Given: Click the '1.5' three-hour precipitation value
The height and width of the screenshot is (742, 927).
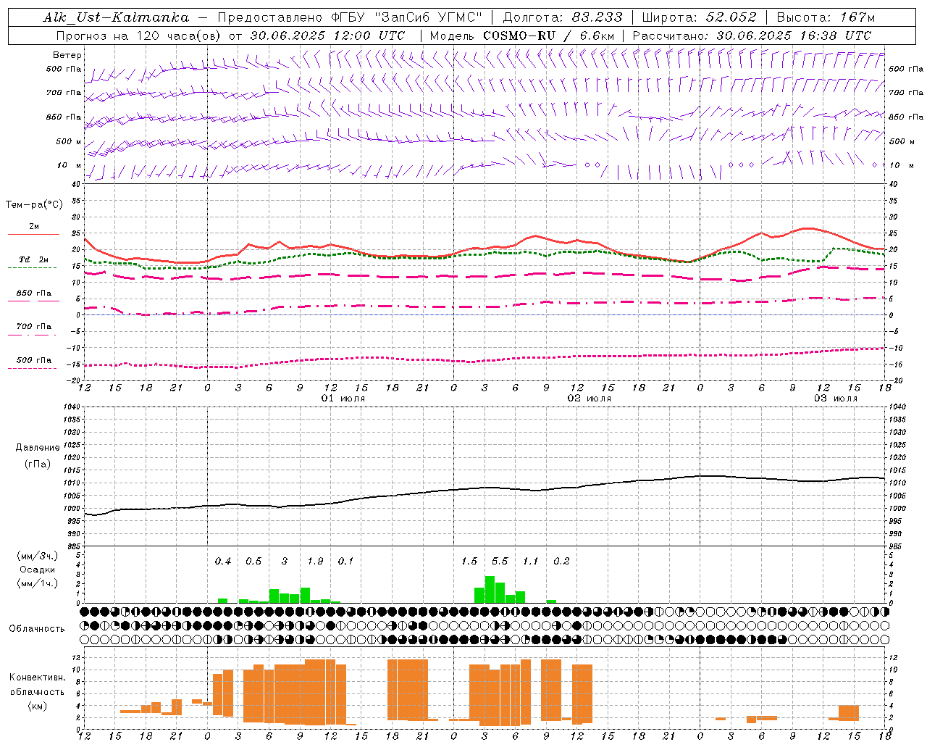Looking at the screenshot, I should pos(469,562).
